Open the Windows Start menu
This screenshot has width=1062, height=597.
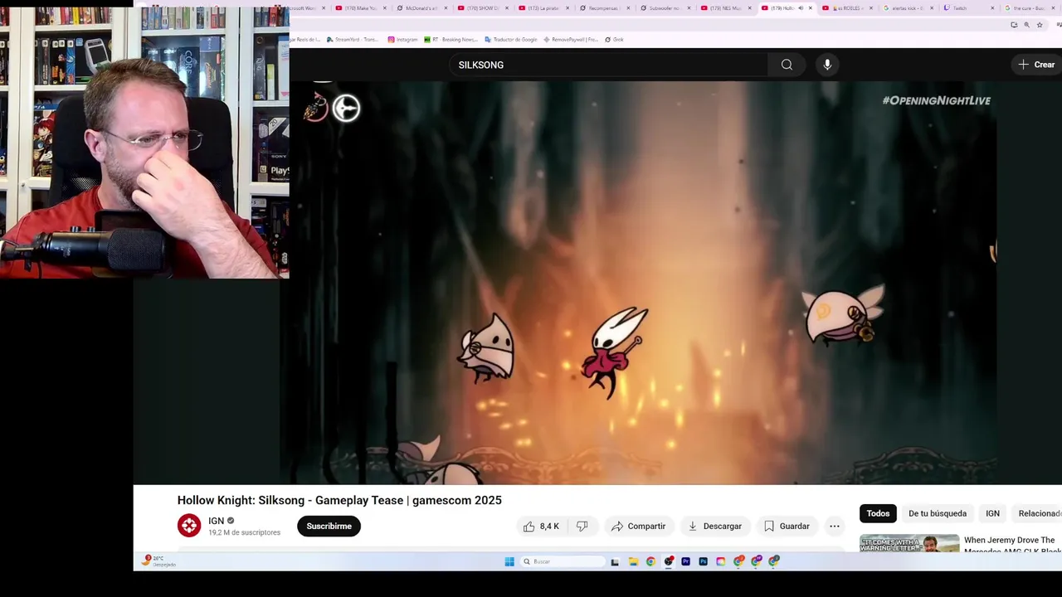509,561
